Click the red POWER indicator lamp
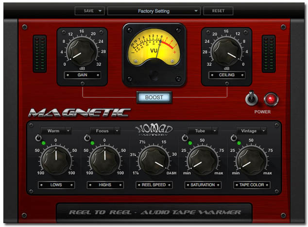Image resolution: width=308 pixels, height=227 pixels. pos(271,99)
